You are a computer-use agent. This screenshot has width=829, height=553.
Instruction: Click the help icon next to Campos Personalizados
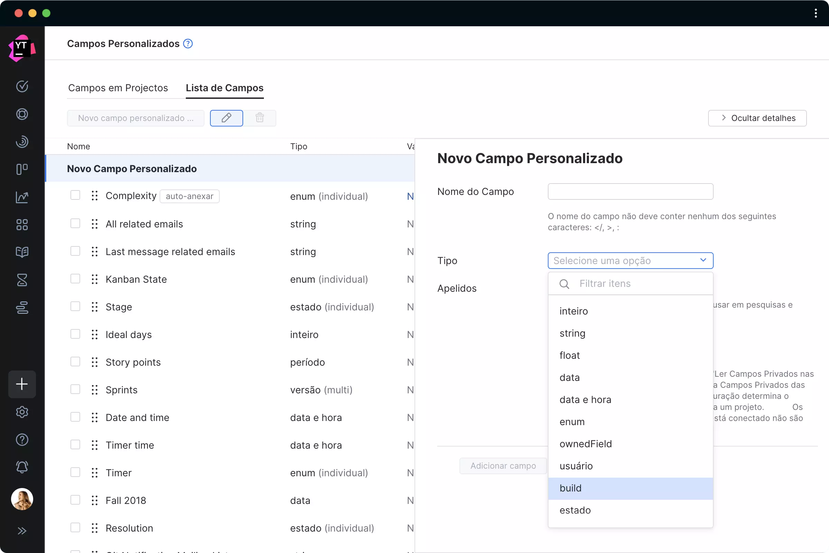coord(188,44)
